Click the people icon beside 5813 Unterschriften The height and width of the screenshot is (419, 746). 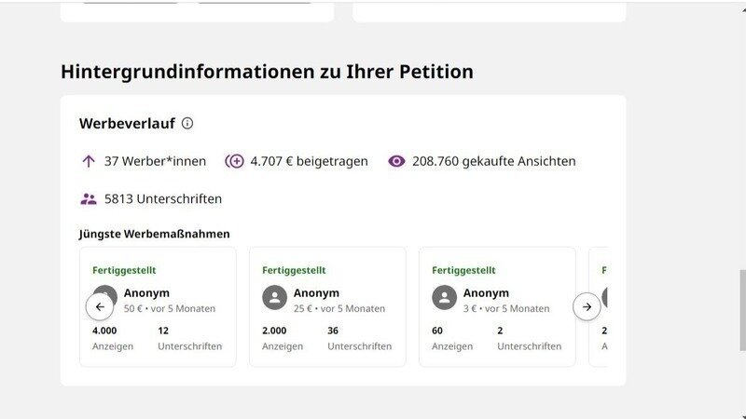[x=89, y=198]
